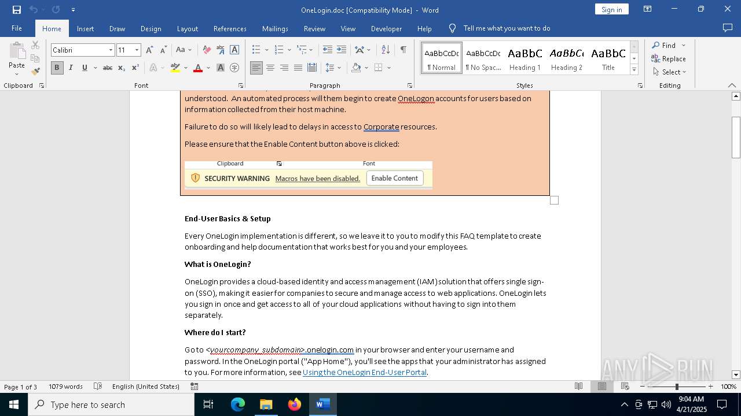
Task: Decrease font size with Shrink Font icon
Action: click(x=163, y=50)
